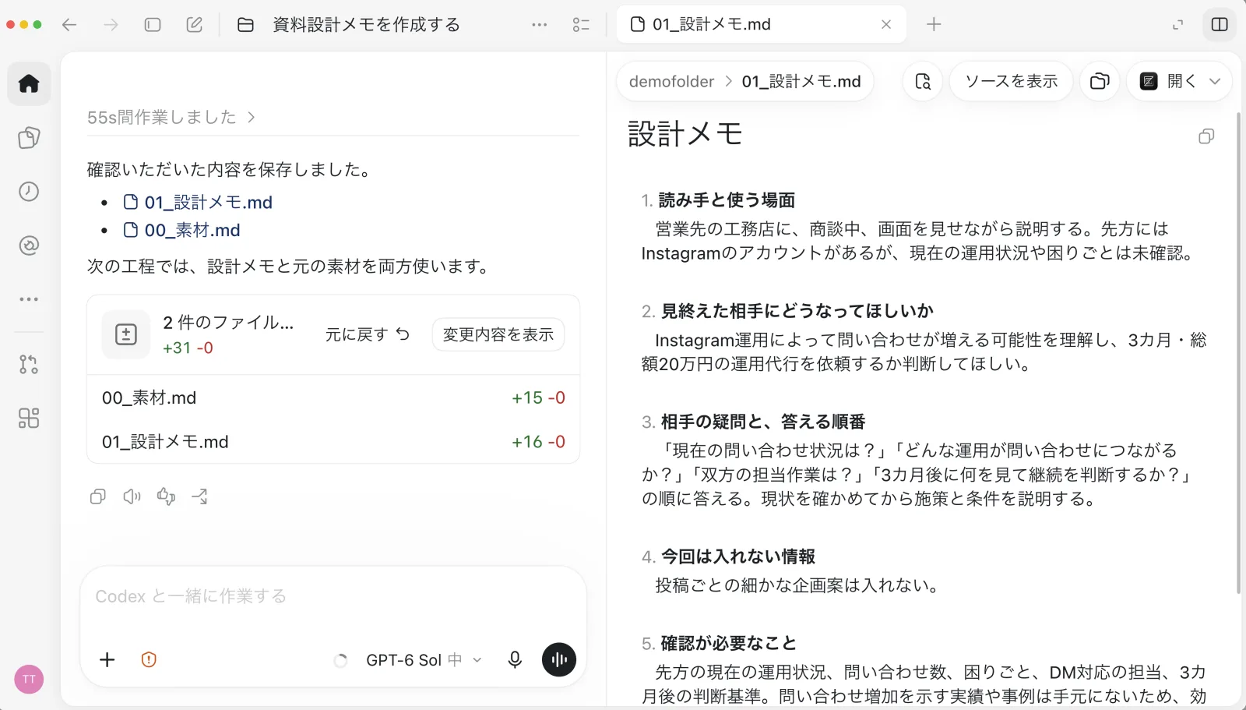Click the file search icon in preview toolbar

(923, 81)
